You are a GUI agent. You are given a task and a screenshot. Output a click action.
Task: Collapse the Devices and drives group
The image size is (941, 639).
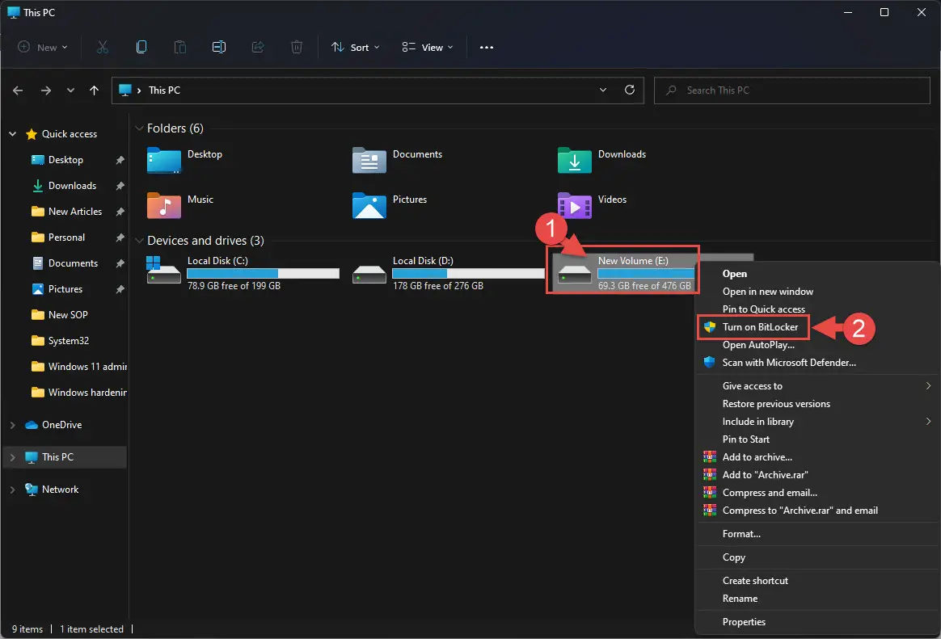(x=139, y=241)
